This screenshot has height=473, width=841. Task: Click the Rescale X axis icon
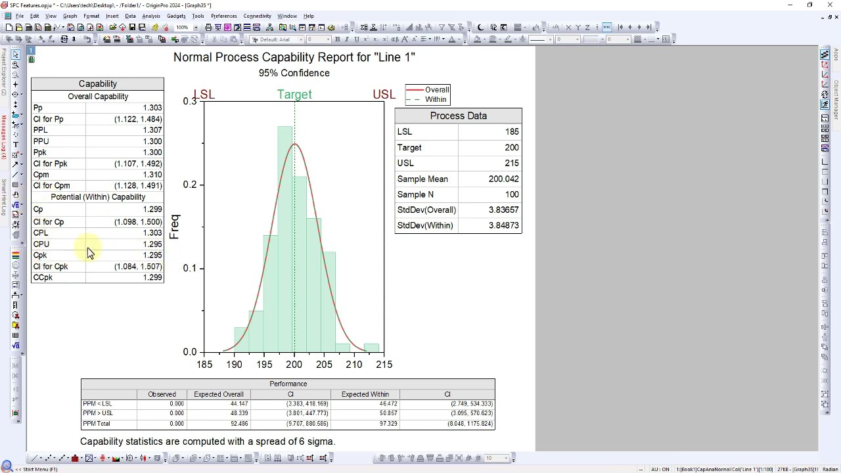[568, 27]
